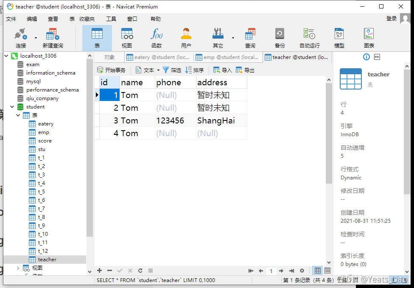Click the 导入 import button

[223, 70]
